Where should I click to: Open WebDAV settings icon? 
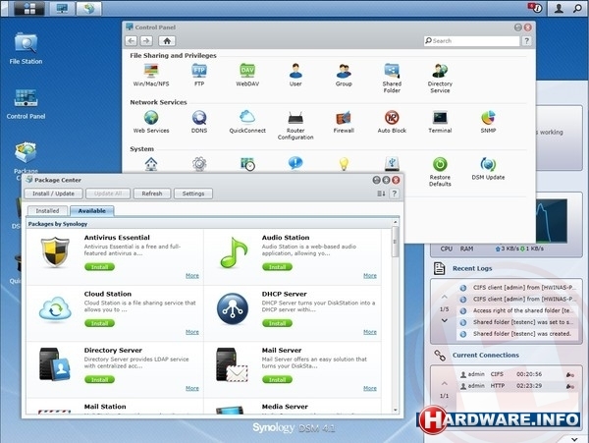coord(247,75)
